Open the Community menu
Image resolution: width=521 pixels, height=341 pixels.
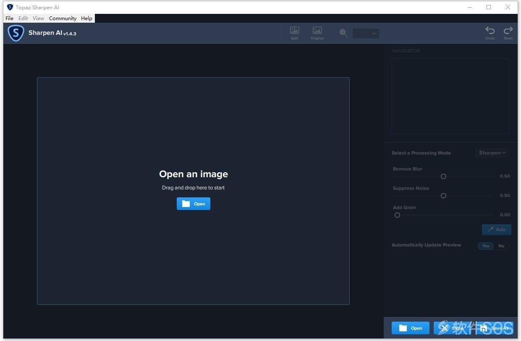pyautogui.click(x=63, y=18)
